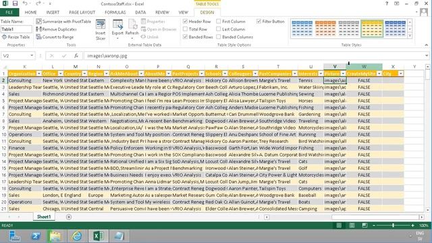Image resolution: width=432 pixels, height=243 pixels.
Task: Switch to Page Layout view in status bar
Action: point(352,225)
